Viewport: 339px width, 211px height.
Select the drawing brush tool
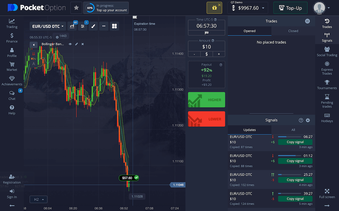(x=93, y=26)
